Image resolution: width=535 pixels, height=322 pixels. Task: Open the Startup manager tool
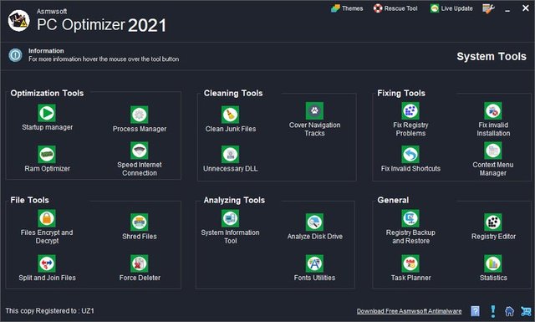pyautogui.click(x=47, y=113)
